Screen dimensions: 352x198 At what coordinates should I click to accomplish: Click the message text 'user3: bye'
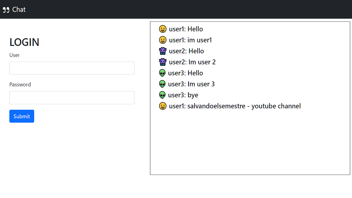pyautogui.click(x=183, y=95)
